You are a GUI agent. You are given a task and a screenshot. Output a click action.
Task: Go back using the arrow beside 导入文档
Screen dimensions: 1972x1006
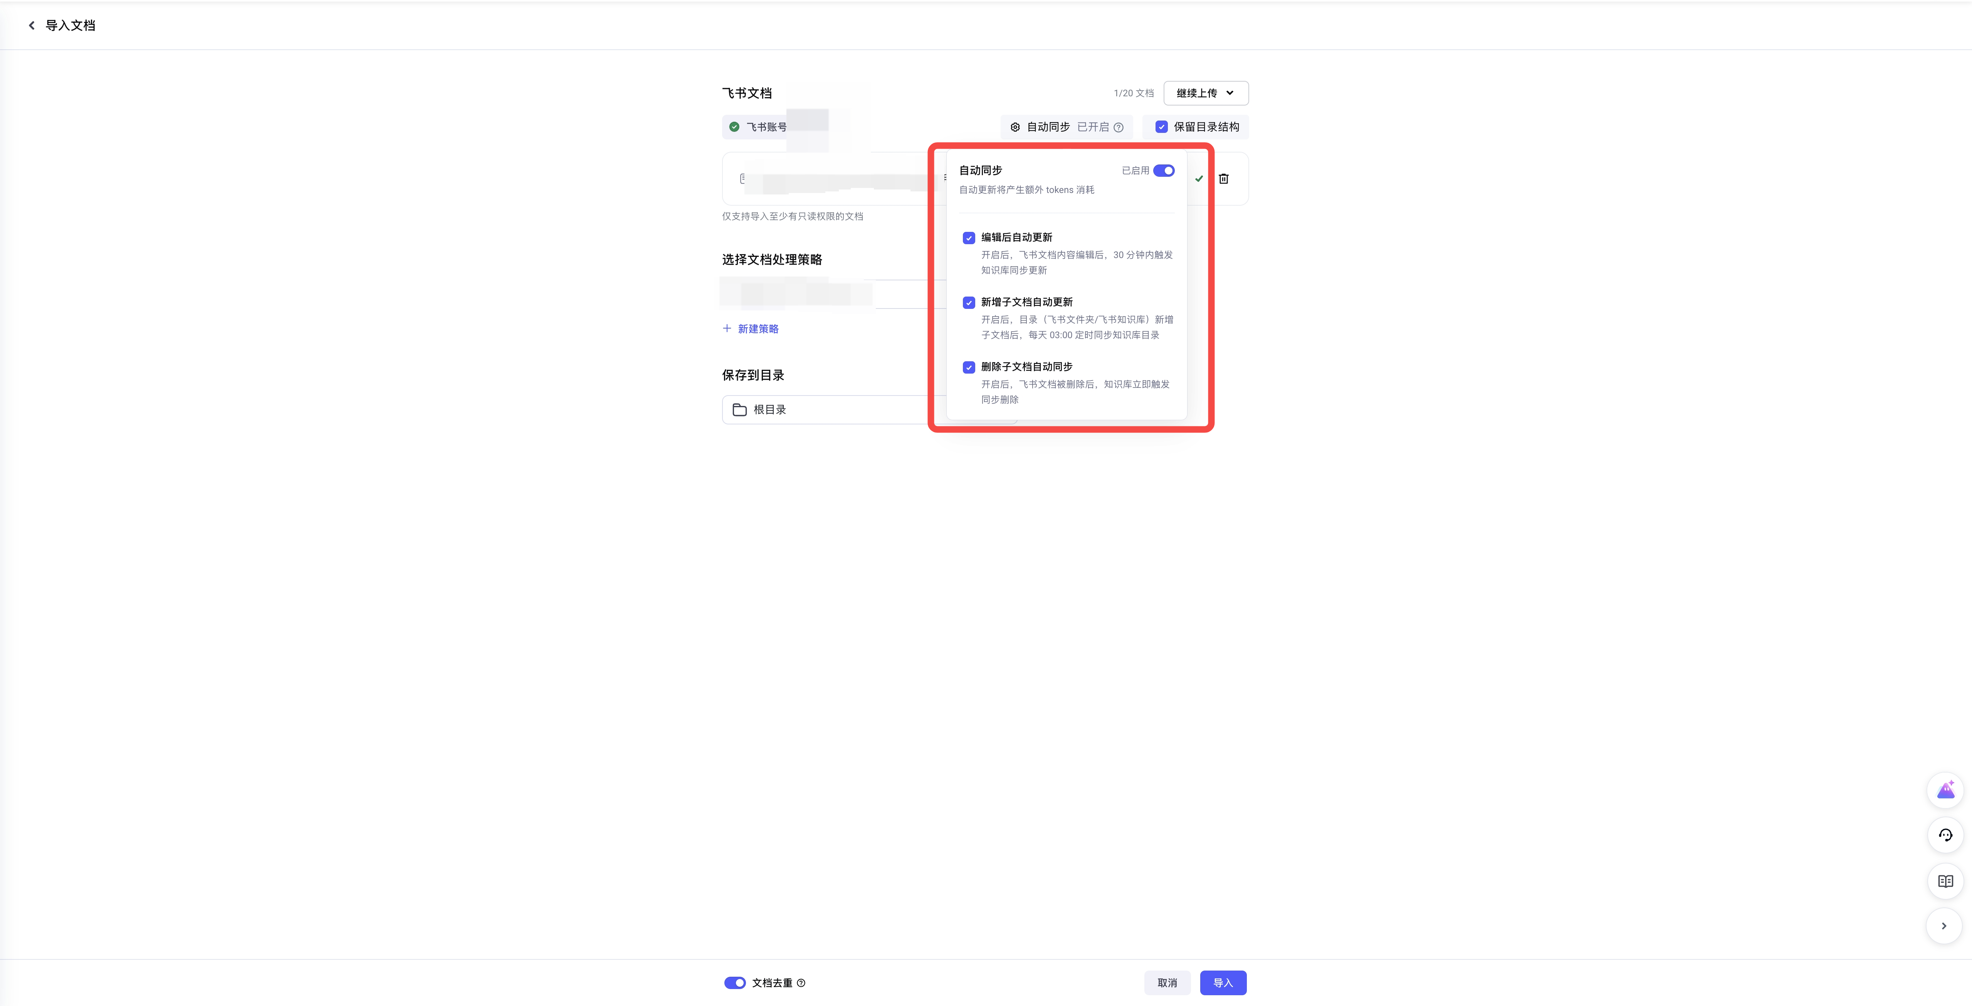(31, 25)
